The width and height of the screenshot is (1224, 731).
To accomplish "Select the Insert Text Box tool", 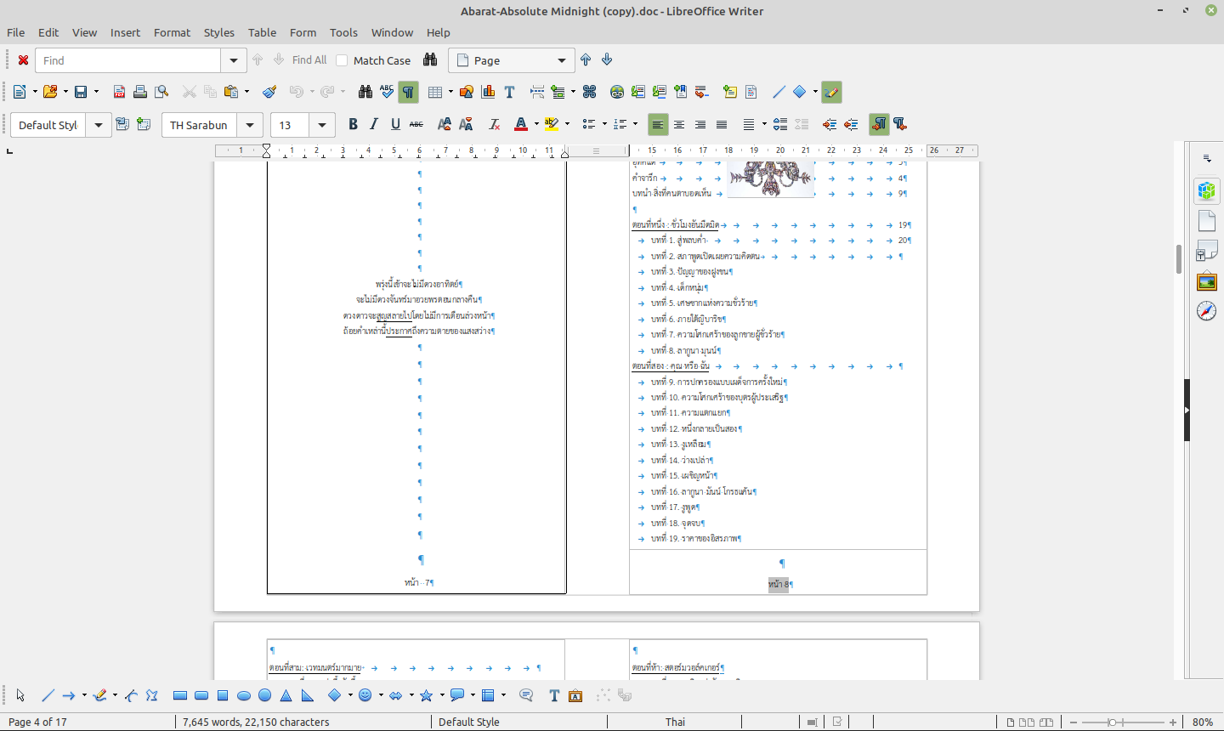I will click(x=509, y=92).
